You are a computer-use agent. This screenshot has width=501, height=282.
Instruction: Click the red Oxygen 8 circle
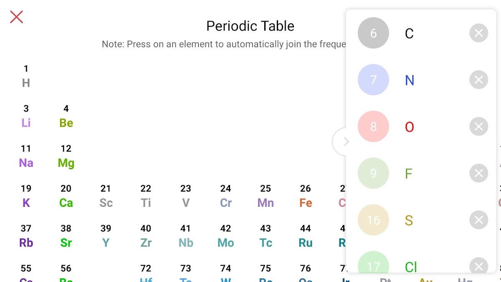tap(373, 127)
